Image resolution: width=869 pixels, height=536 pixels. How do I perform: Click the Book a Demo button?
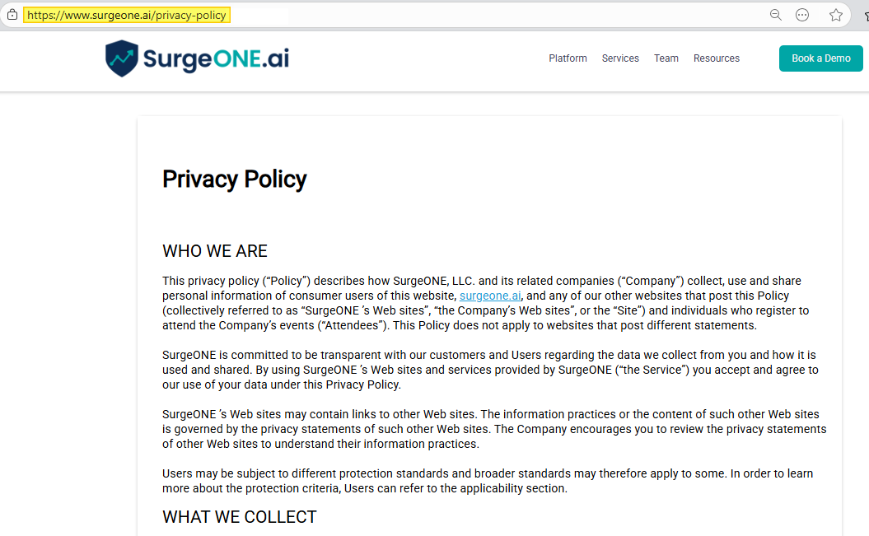[820, 58]
